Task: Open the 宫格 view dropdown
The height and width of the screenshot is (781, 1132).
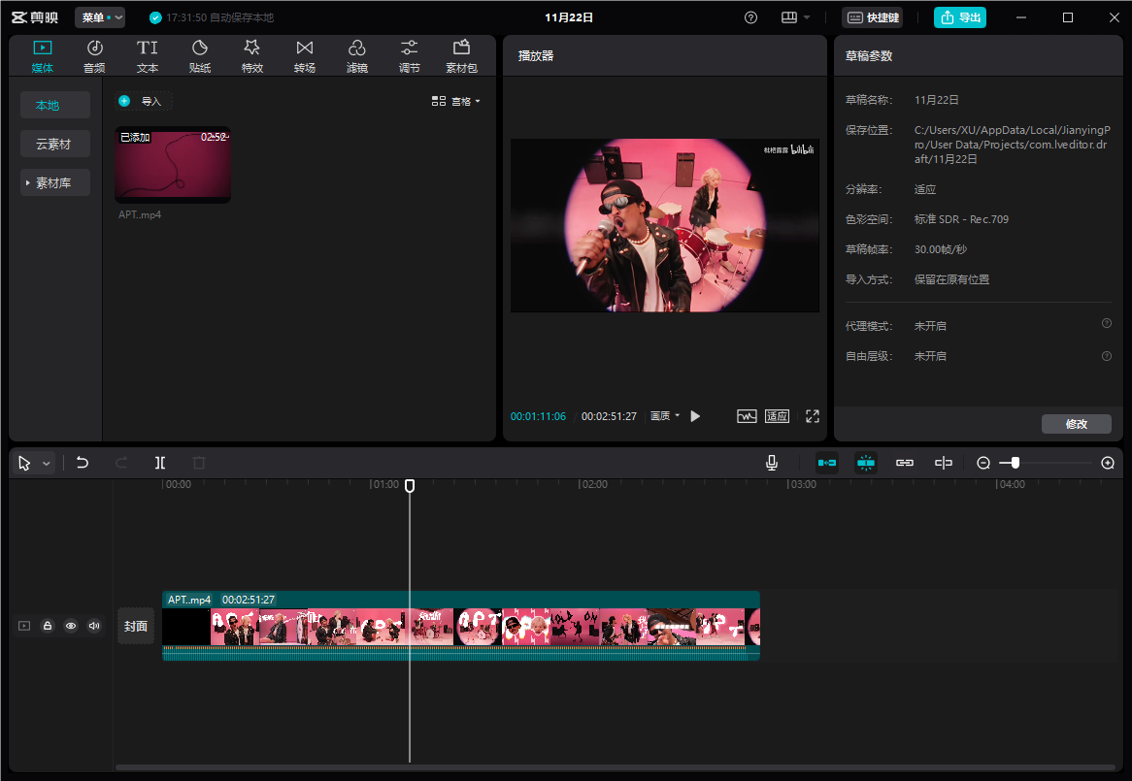Action: (x=456, y=101)
